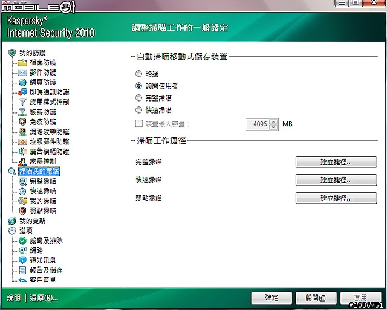Click the icon for 完整掃瞄 in tree
The width and height of the screenshot is (387, 310).
pyautogui.click(x=22, y=181)
